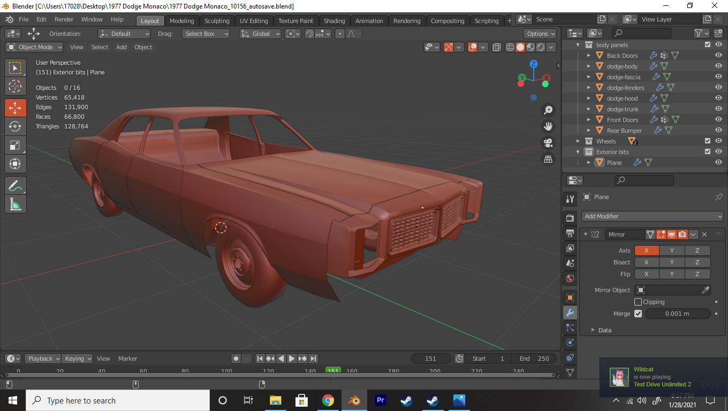
Task: Hide the dodge-hood object
Action: point(718,98)
